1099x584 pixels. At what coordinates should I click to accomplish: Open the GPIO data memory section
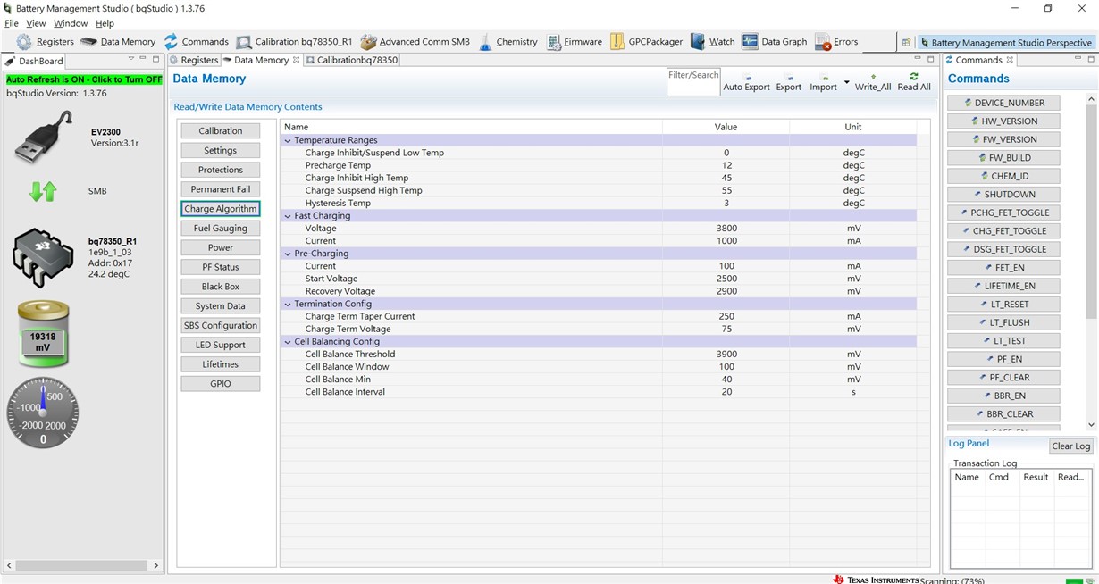[220, 384]
